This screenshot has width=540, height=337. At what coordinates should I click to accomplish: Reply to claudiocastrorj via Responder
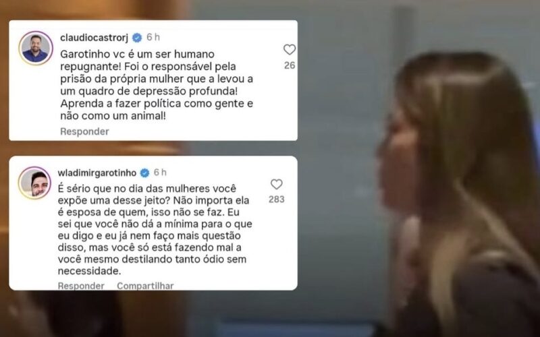click(x=84, y=131)
